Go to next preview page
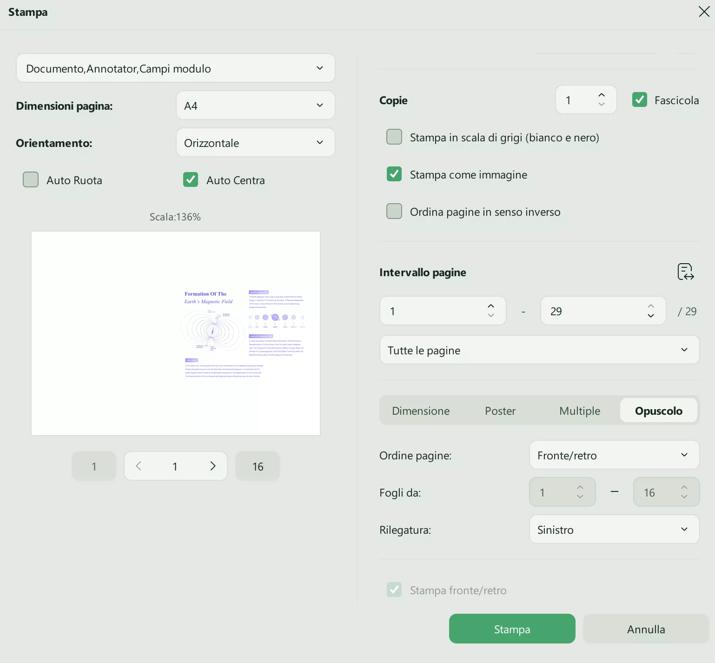The height and width of the screenshot is (663, 715). tap(213, 466)
